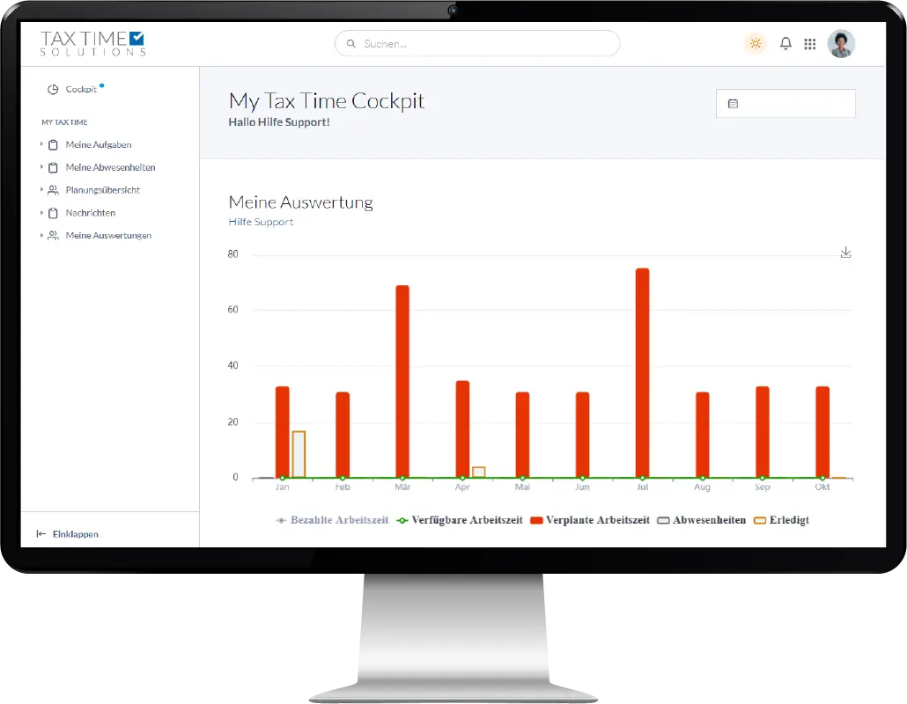Click the calendar icon in date field

733,104
